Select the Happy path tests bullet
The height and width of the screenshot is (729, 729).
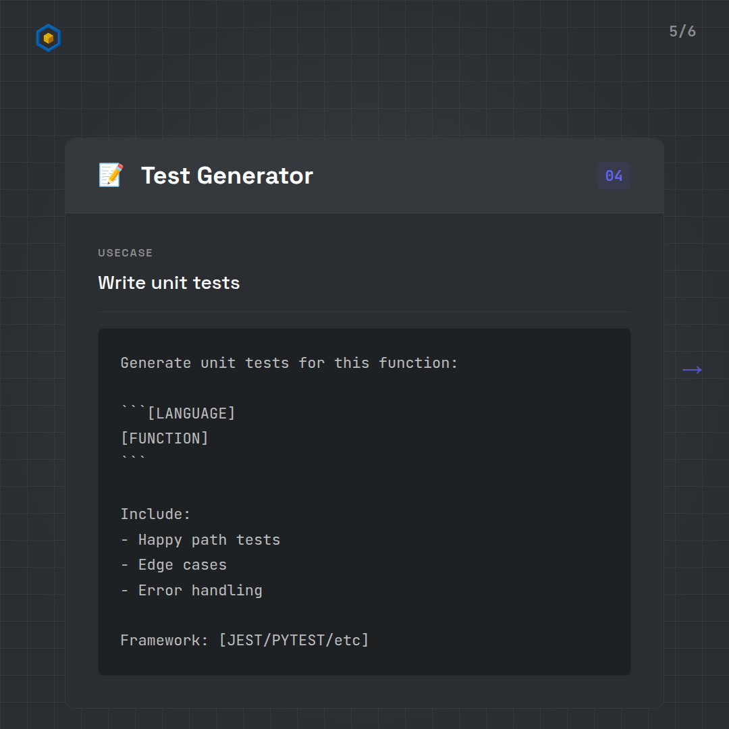[x=200, y=540]
